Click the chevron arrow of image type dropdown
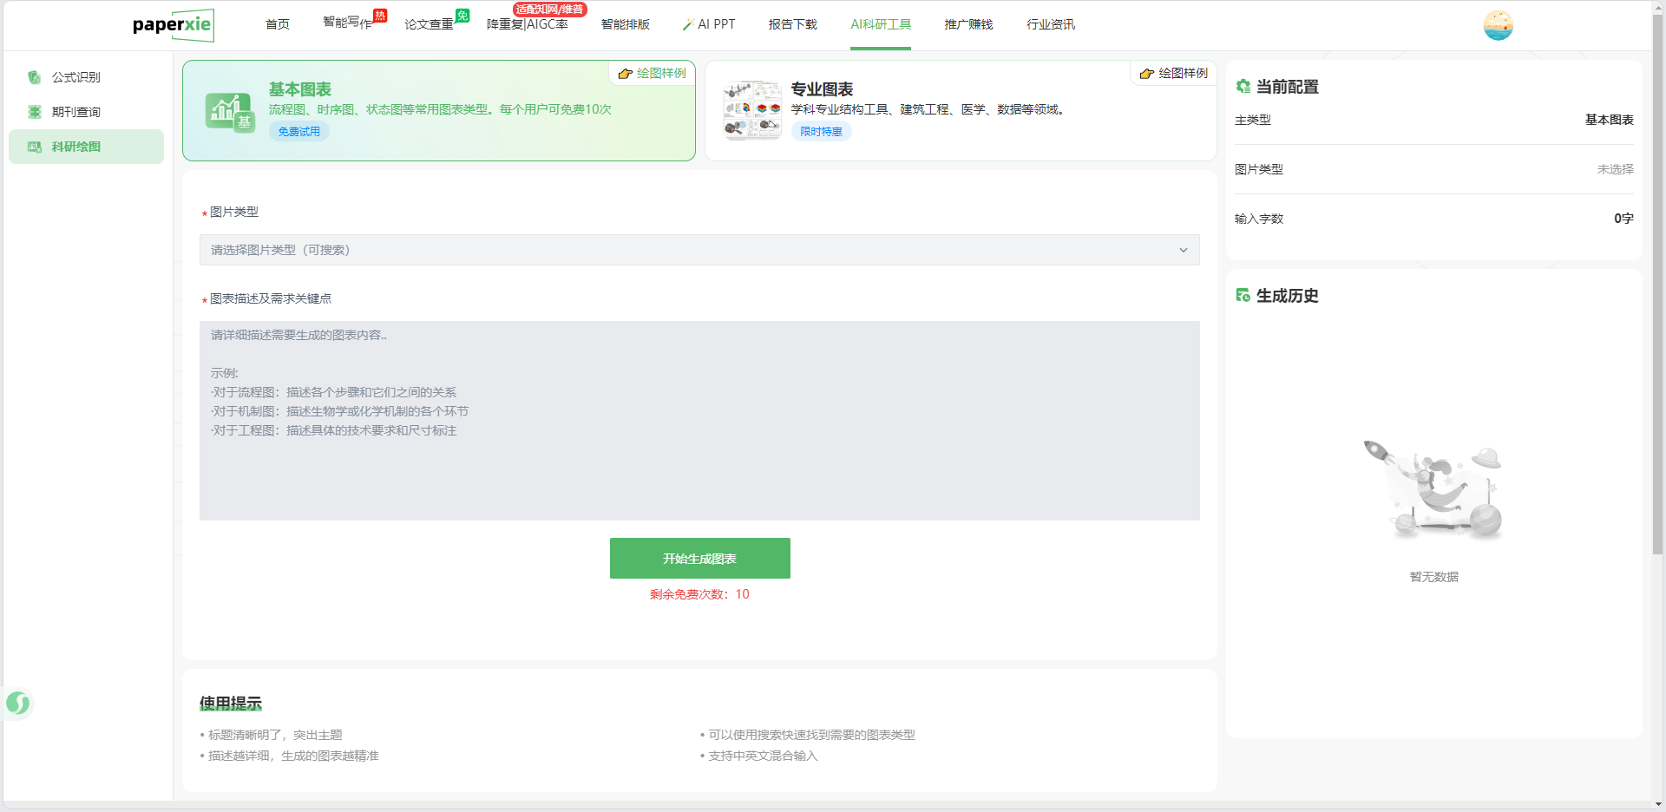Viewport: 1666px width, 812px height. coord(1183,250)
